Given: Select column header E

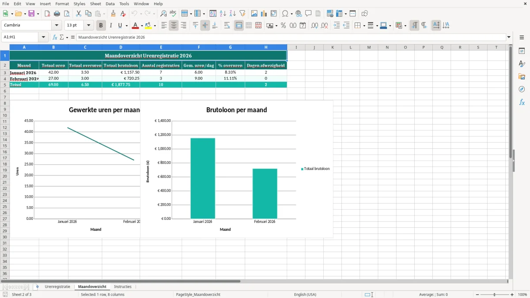Looking at the screenshot, I should pyautogui.click(x=161, y=47).
